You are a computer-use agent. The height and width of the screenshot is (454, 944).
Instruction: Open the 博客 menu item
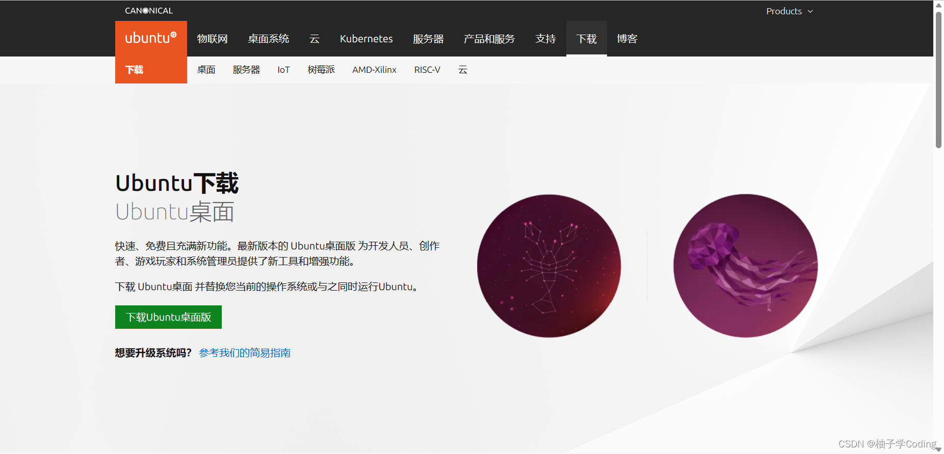click(x=627, y=39)
